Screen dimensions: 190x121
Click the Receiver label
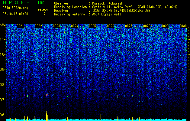pos(61,11)
